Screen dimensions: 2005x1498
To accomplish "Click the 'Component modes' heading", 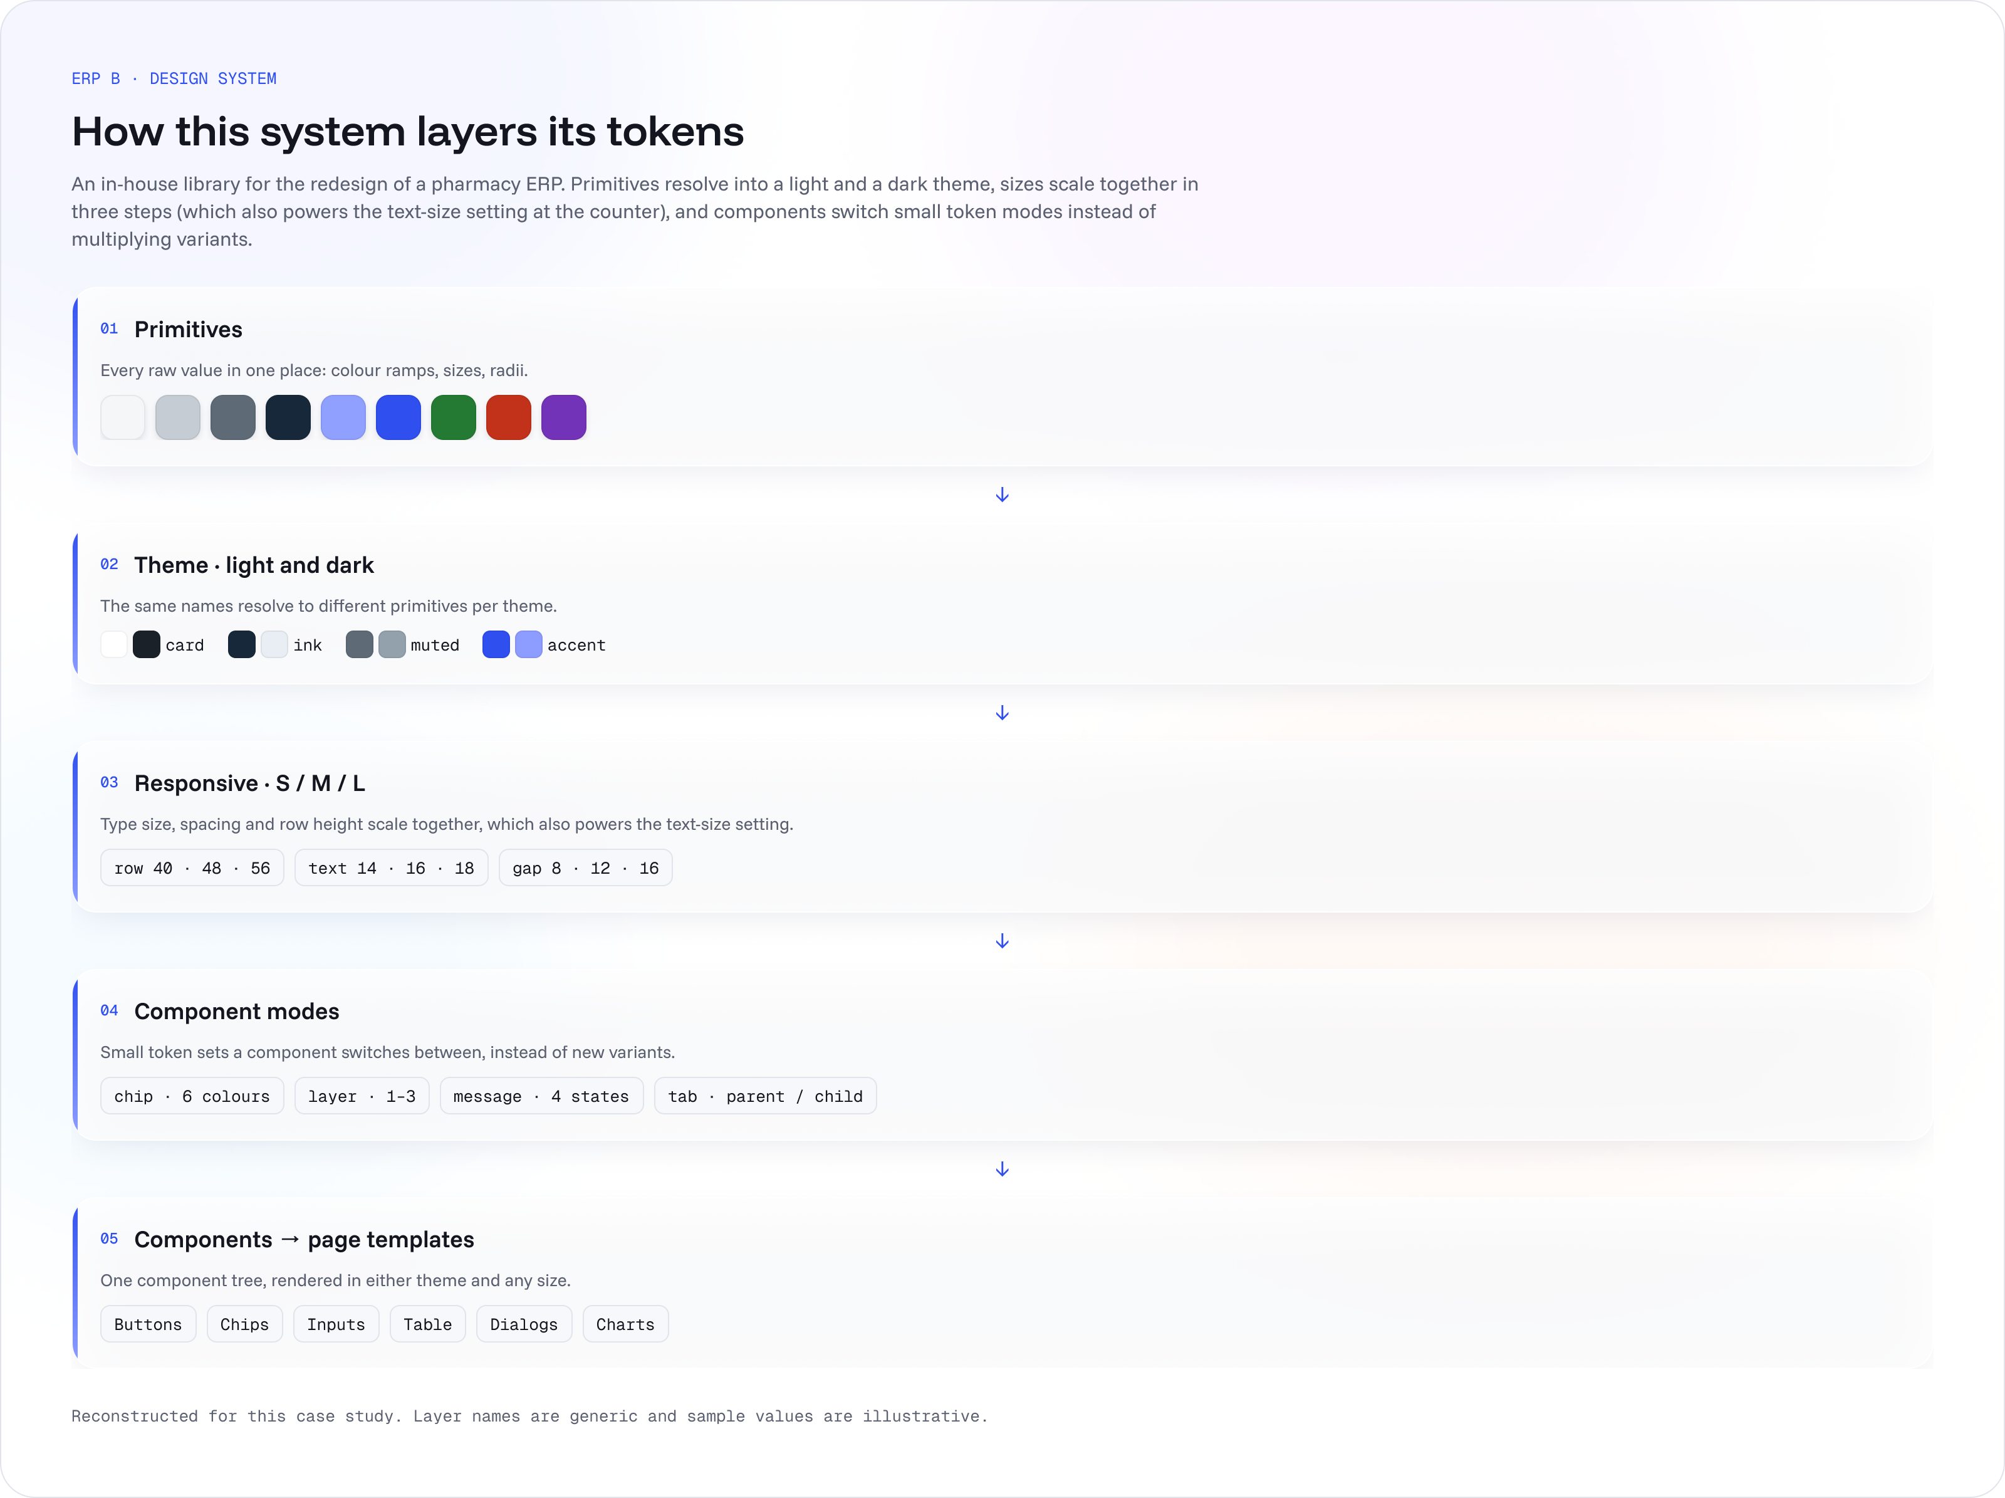I will [237, 1011].
